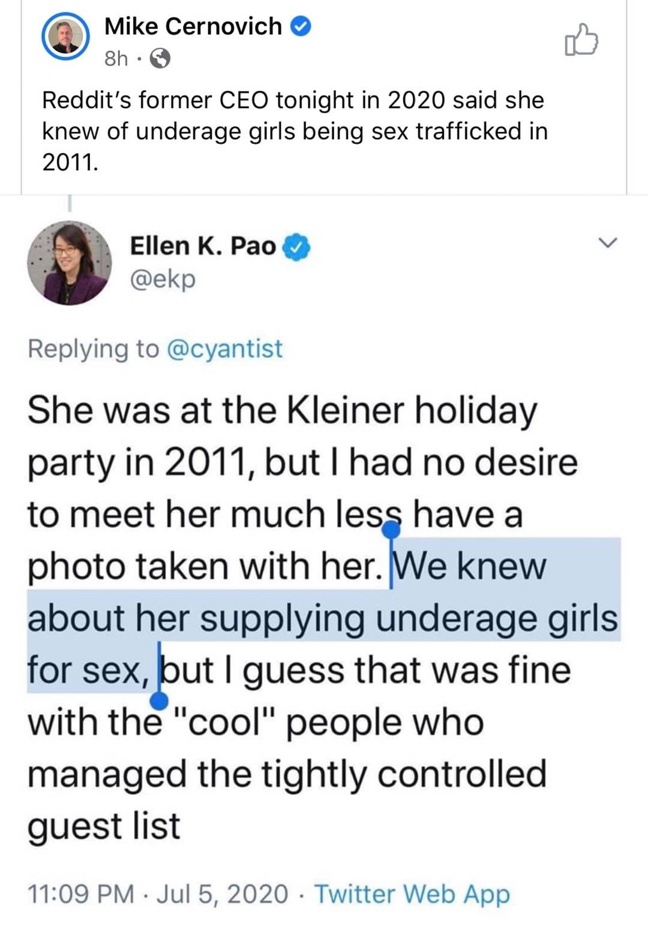Expand the tweet options chevron
Viewport: 648px width, 926px height.
pos(608,243)
